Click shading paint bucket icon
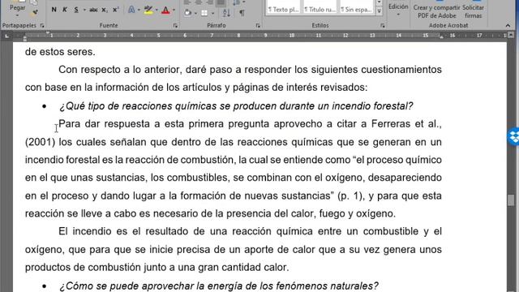The width and height of the screenshot is (519, 292). [188, 13]
